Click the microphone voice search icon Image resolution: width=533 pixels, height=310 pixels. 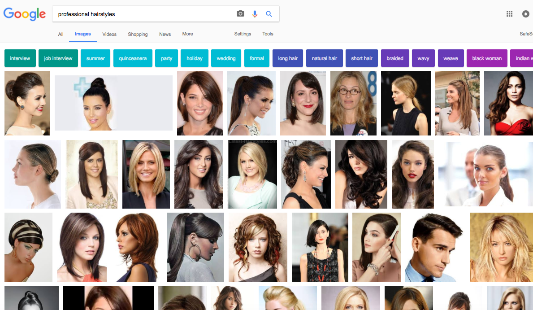tap(255, 14)
